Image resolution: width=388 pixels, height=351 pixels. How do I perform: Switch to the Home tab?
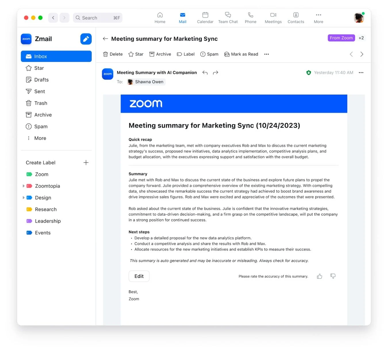click(x=160, y=17)
